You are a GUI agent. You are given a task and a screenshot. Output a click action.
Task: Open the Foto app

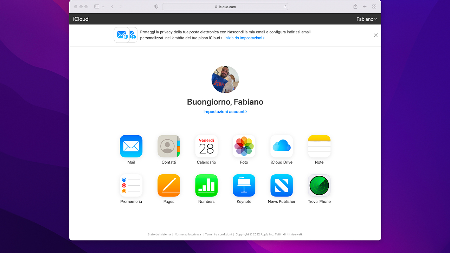tap(244, 146)
